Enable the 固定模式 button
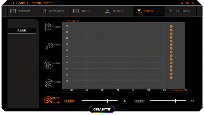 click(139, 101)
